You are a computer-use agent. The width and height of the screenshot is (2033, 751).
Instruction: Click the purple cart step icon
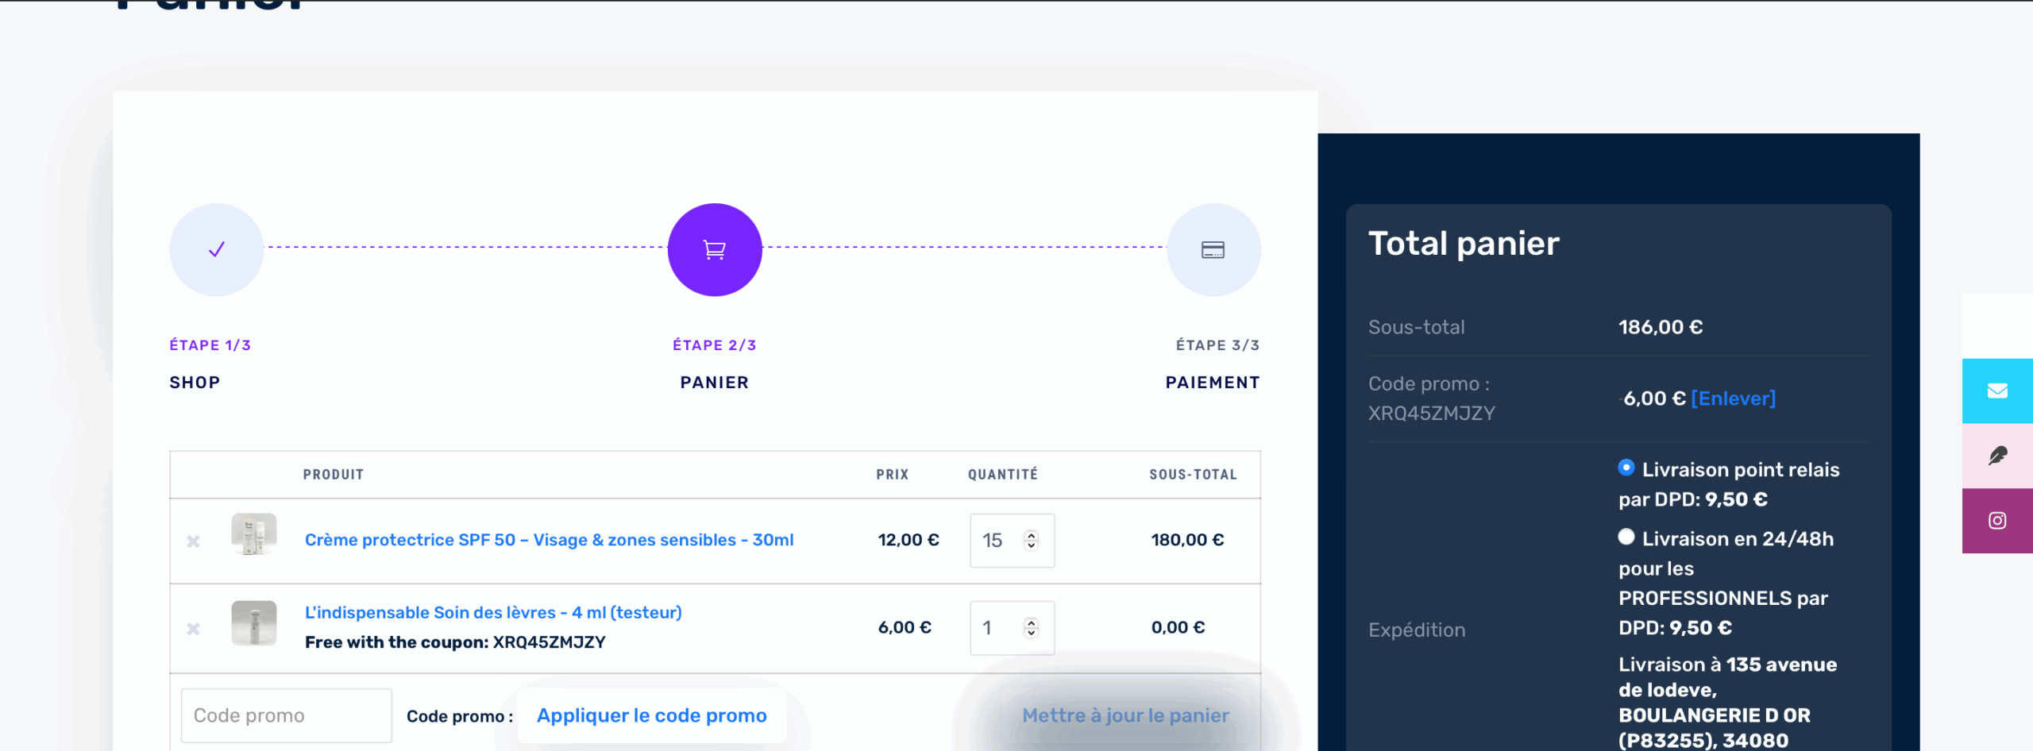click(x=715, y=249)
